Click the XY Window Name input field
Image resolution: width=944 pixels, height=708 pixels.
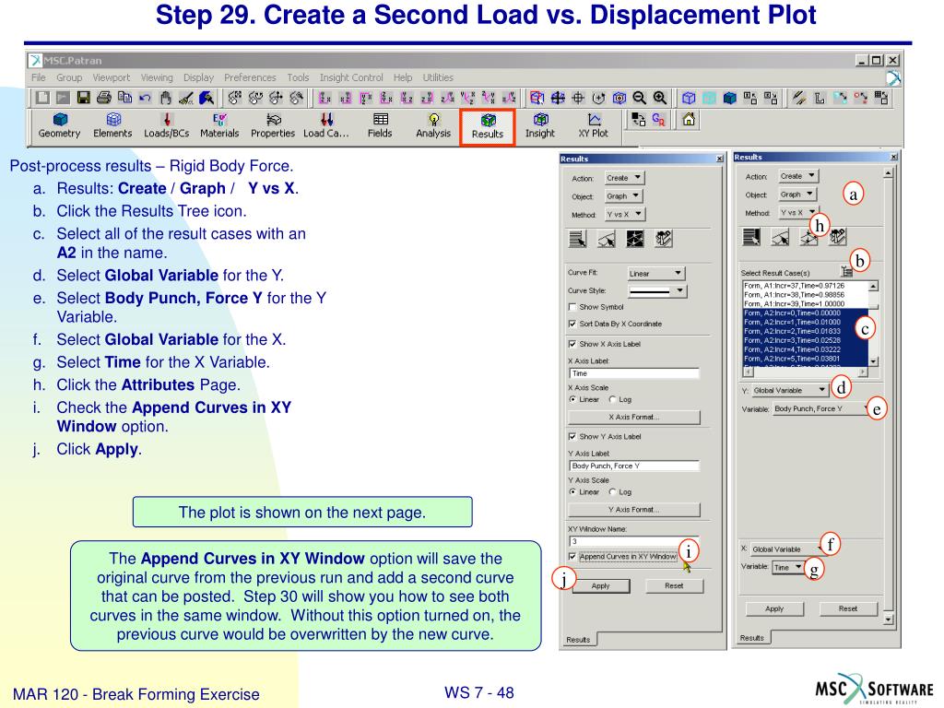coord(634,541)
